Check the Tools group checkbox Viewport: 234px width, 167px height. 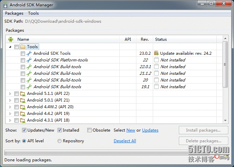click(x=16, y=47)
